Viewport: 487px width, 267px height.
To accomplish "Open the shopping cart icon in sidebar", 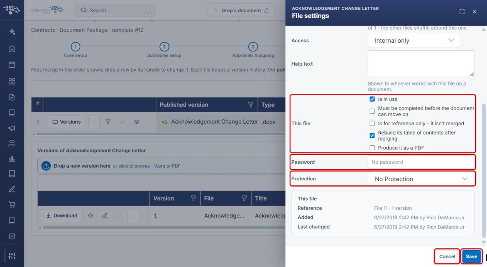I will tap(12, 205).
